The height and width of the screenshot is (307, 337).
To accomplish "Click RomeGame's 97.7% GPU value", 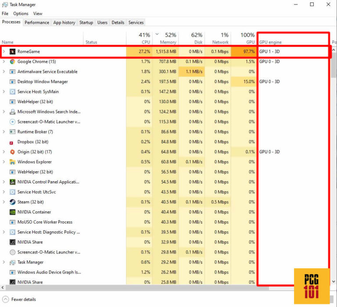I will coord(244,51).
